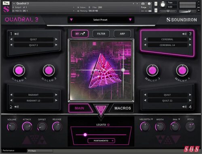This screenshot has height=154, width=202.
Task: Select previous category left of RADIANT
Action: [x=11, y=95]
